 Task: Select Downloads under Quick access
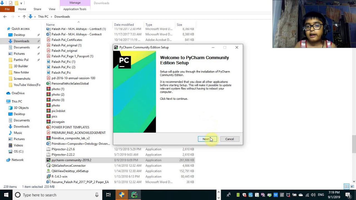coord(21,41)
